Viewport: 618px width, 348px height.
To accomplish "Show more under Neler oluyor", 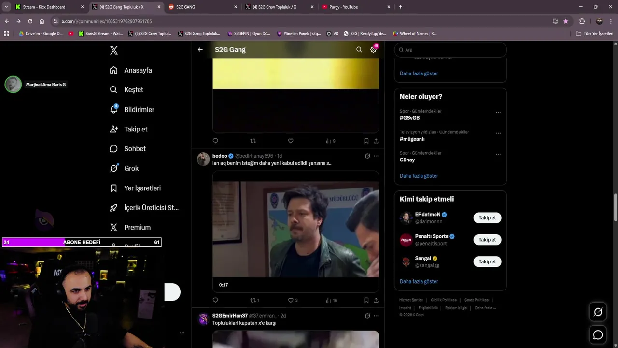I will click(419, 176).
